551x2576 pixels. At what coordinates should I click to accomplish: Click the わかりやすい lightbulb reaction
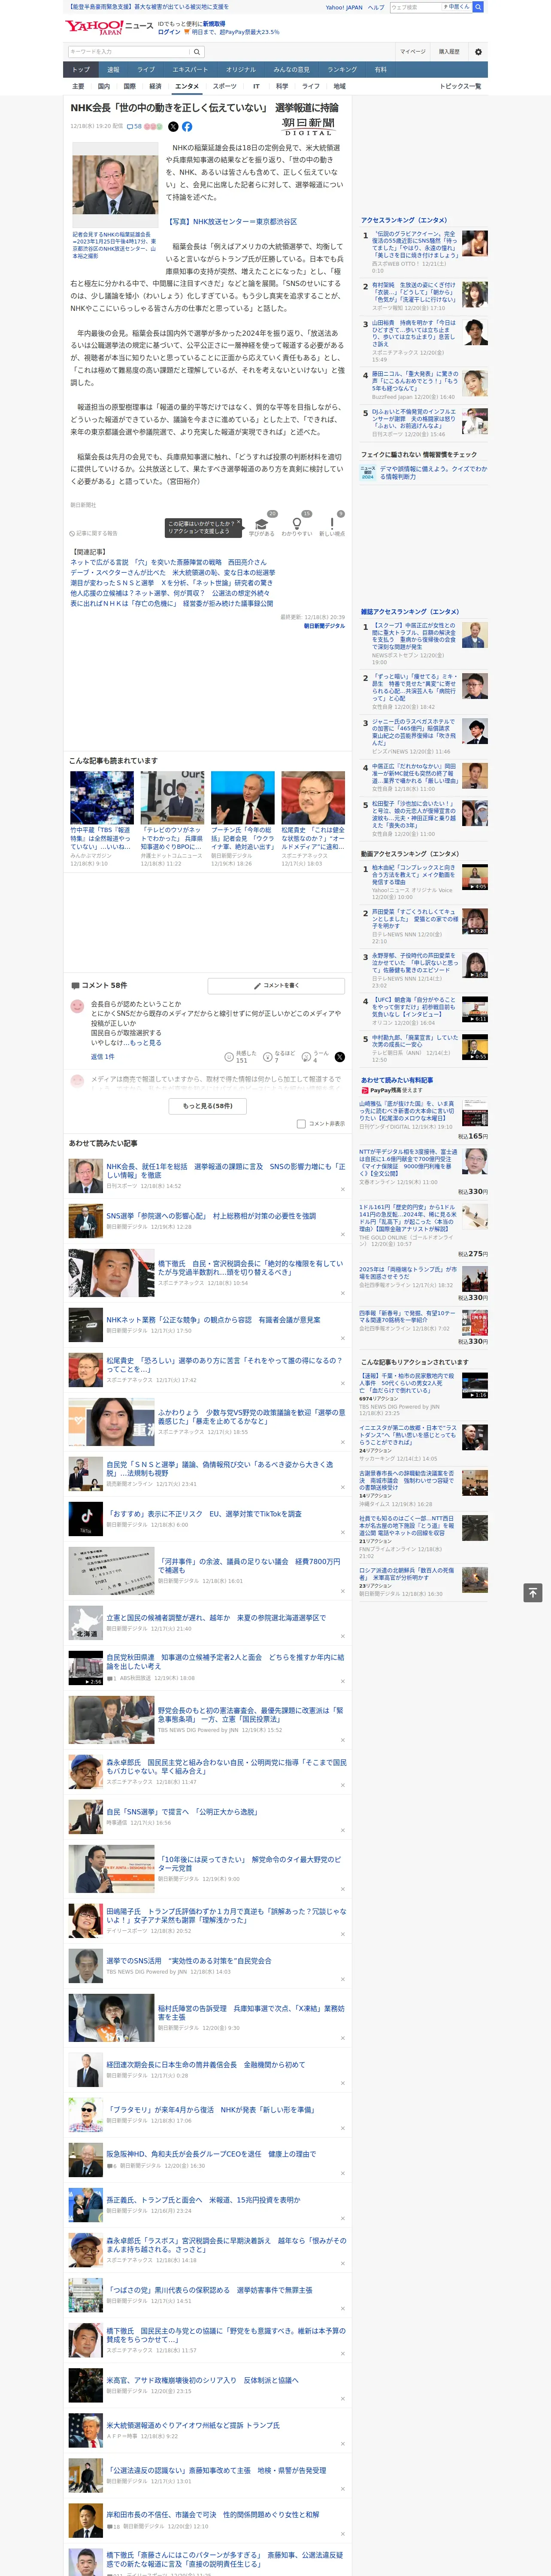(296, 526)
